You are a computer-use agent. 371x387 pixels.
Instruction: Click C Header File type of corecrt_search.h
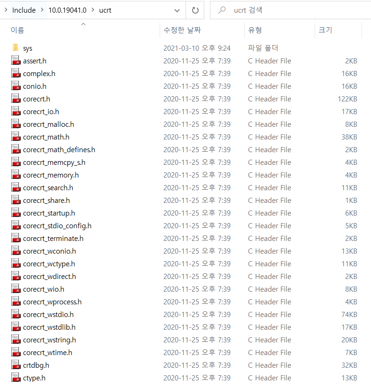click(270, 187)
